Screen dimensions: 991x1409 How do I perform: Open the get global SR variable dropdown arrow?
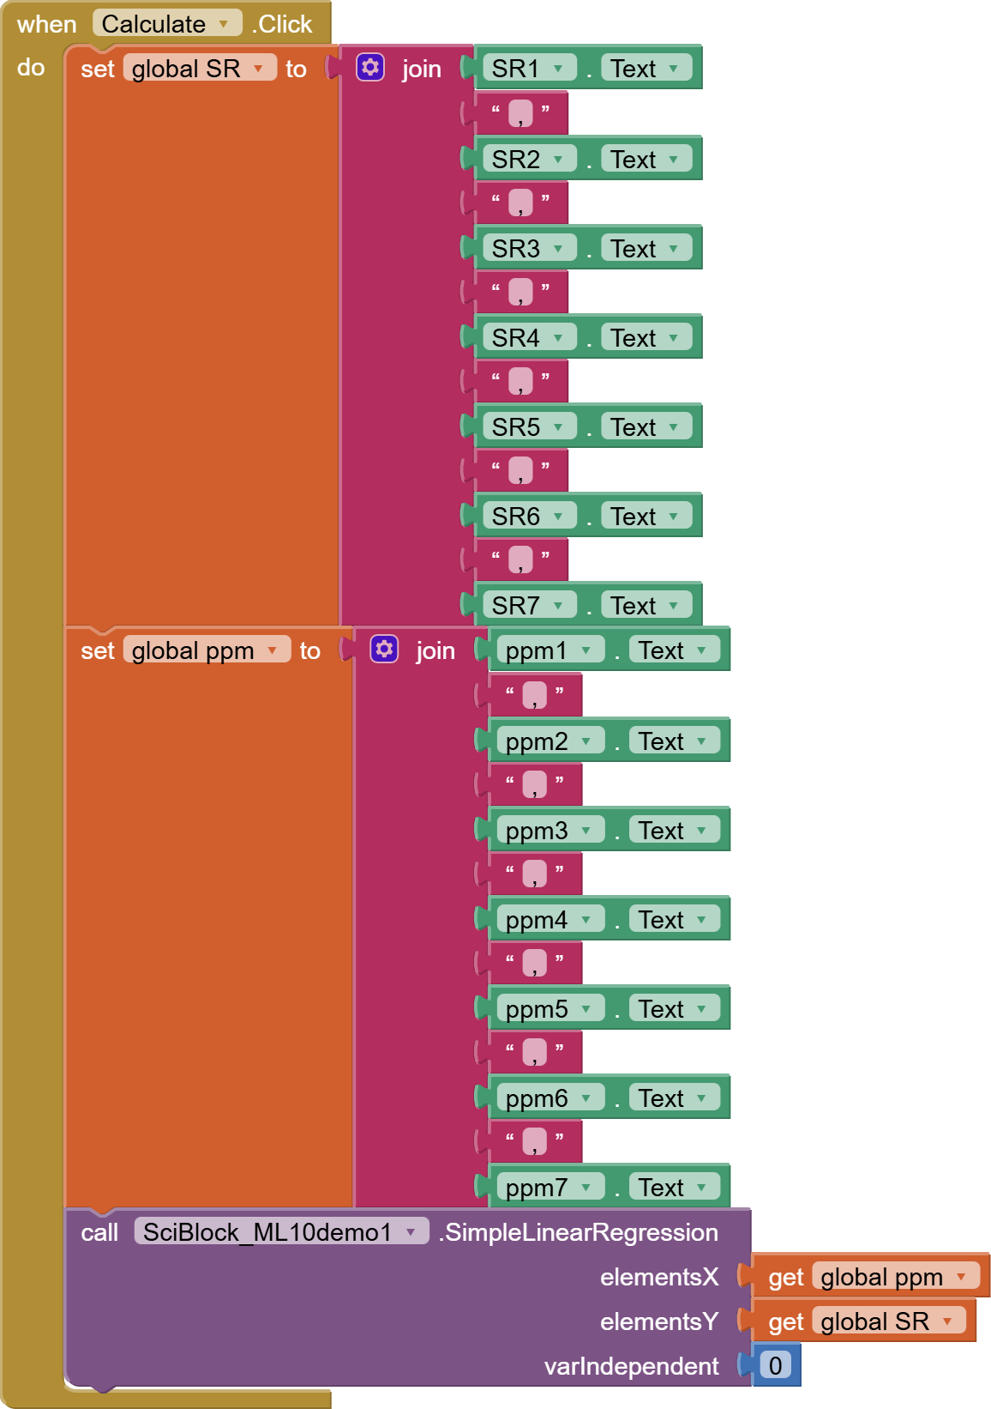pyautogui.click(x=947, y=1321)
